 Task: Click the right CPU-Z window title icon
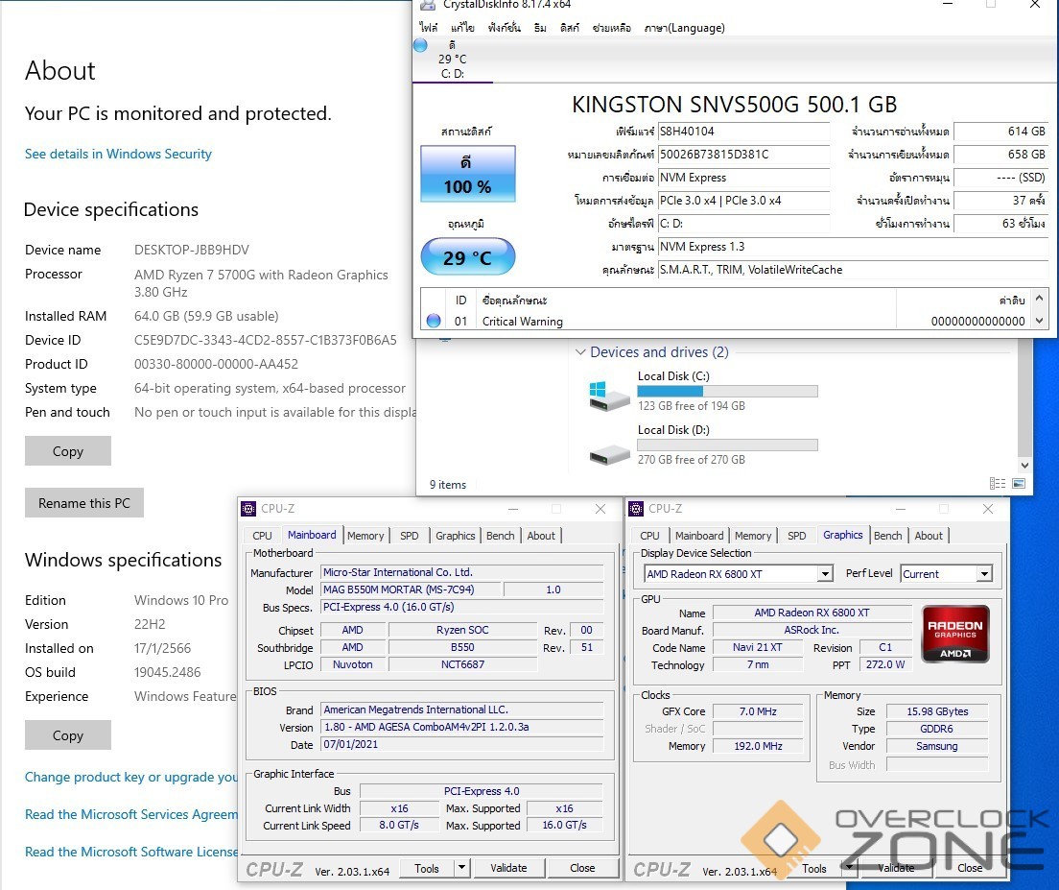tap(636, 509)
